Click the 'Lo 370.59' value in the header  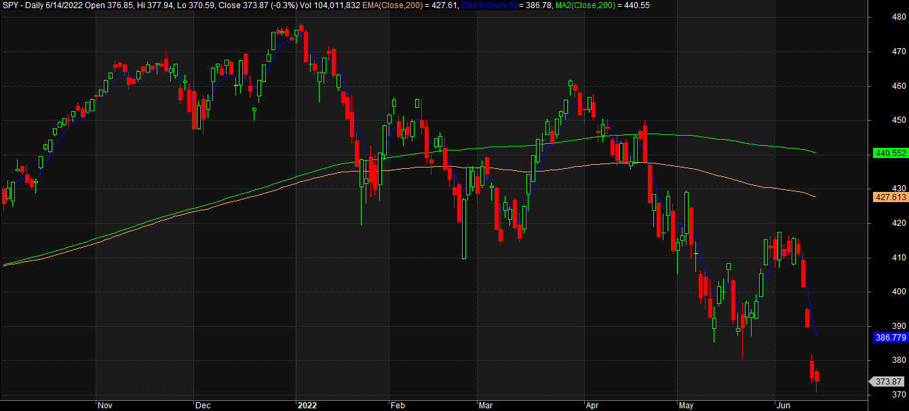point(196,5)
